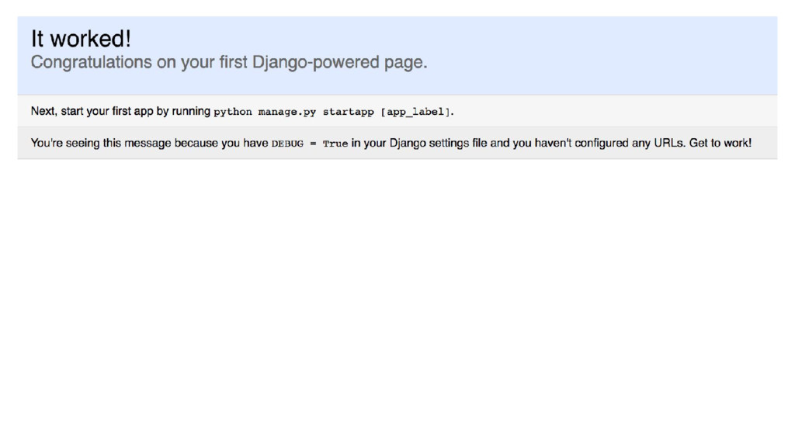Viewport: 795px width, 447px height.
Task: Click the 'Get to work!' sentence
Action: point(720,143)
